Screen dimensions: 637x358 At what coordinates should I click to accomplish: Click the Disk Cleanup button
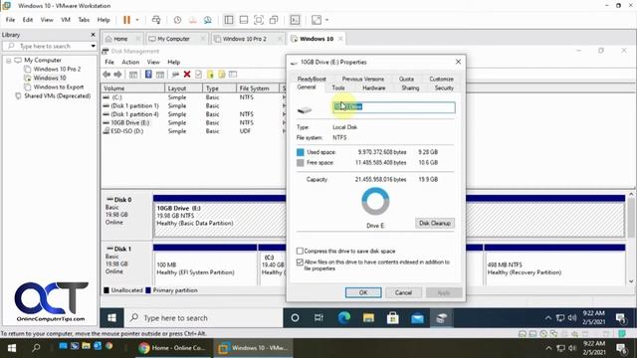click(x=435, y=223)
